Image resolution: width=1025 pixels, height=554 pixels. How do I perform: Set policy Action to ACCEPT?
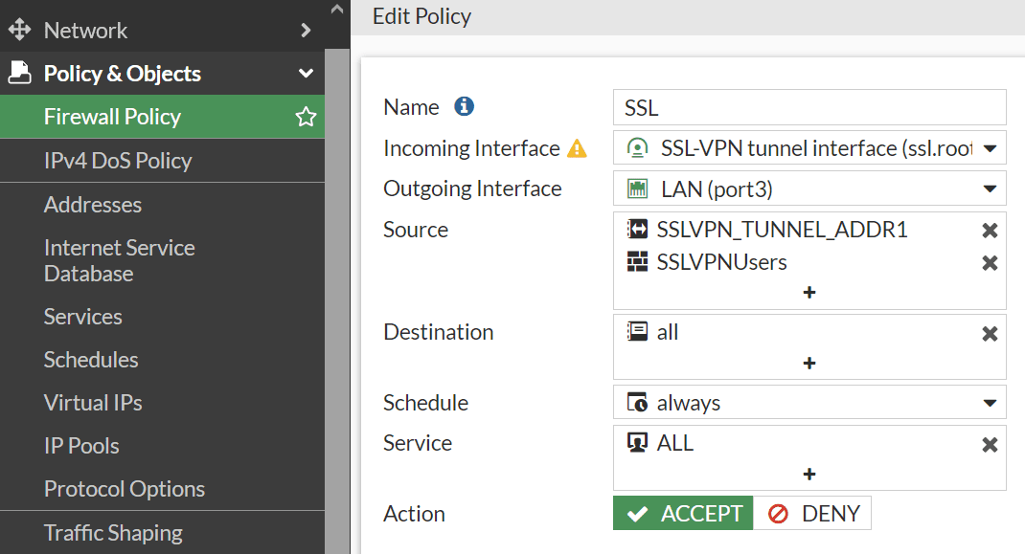pyautogui.click(x=683, y=514)
